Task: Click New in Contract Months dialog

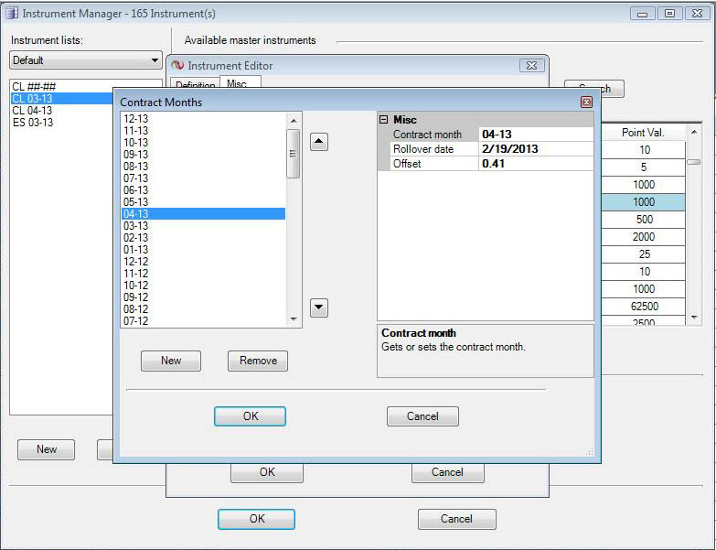Action: (x=171, y=361)
